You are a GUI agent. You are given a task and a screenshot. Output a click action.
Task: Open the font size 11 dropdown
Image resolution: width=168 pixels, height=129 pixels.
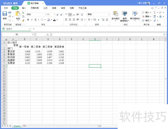click(54, 14)
